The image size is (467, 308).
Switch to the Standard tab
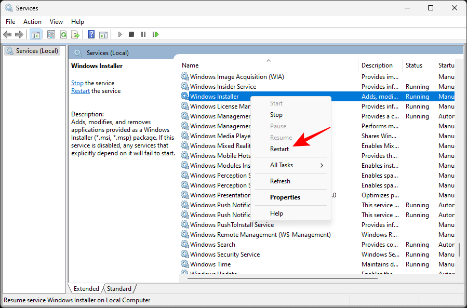(119, 288)
